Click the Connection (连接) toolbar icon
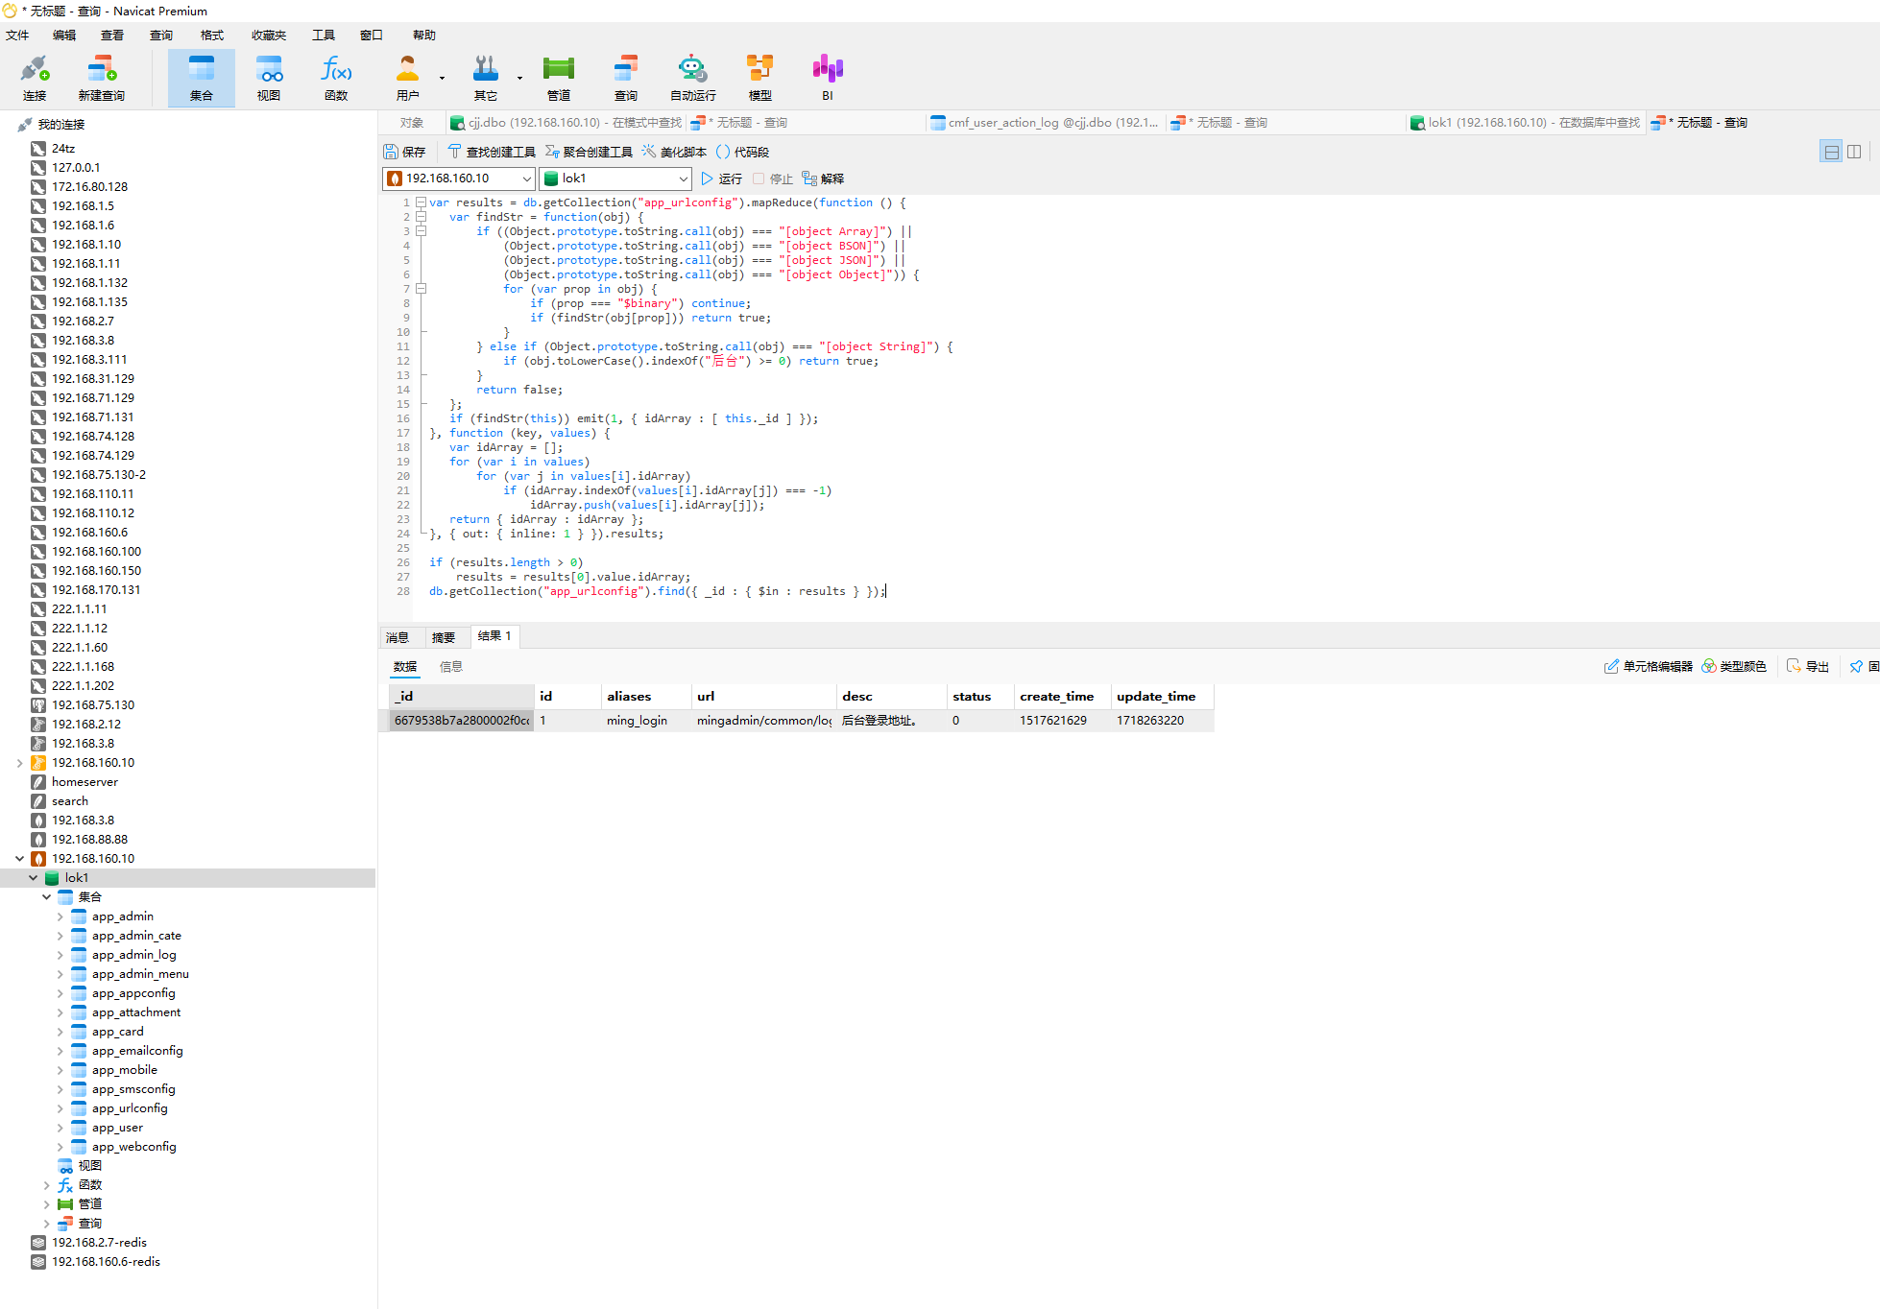 point(35,78)
